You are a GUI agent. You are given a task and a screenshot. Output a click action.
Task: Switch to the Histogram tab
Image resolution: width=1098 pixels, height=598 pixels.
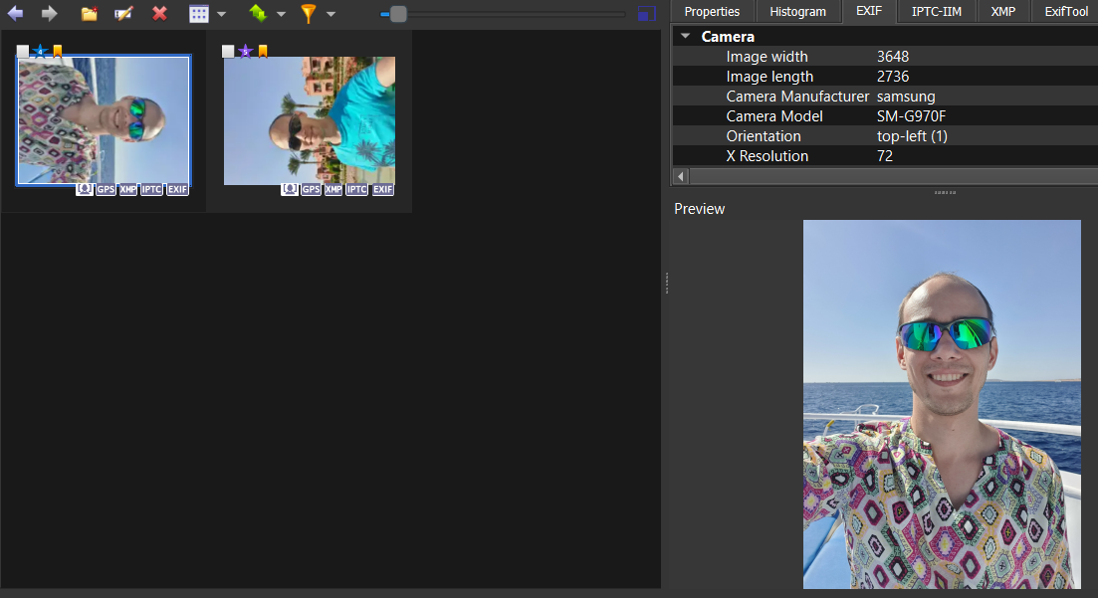click(x=797, y=12)
